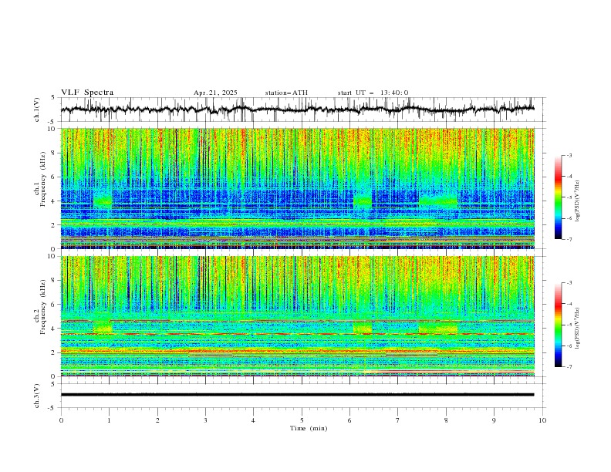This screenshot has width=611, height=472.
Task: Click the ch.1 voltage waveform trace
Action: [297, 110]
